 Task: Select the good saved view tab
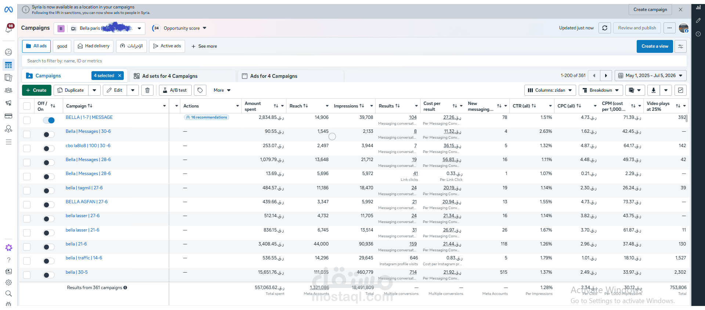click(62, 46)
